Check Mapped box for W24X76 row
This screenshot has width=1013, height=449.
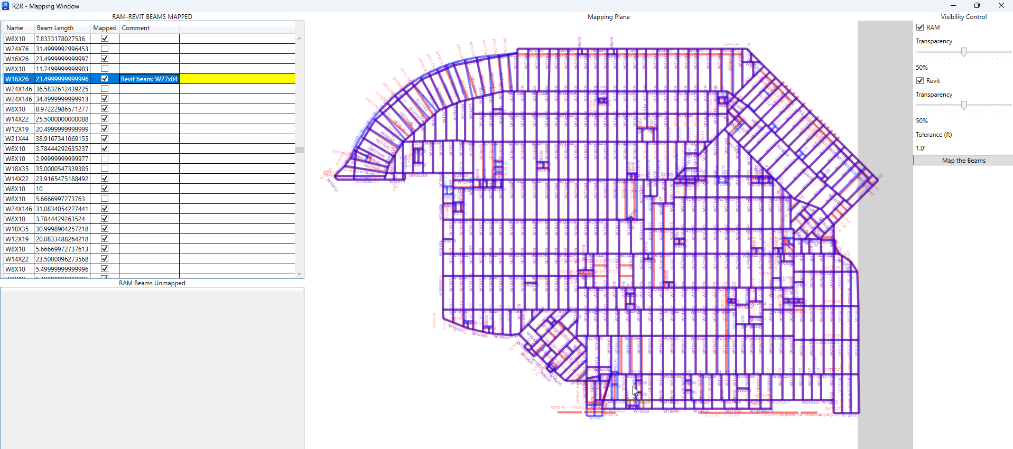pos(105,49)
